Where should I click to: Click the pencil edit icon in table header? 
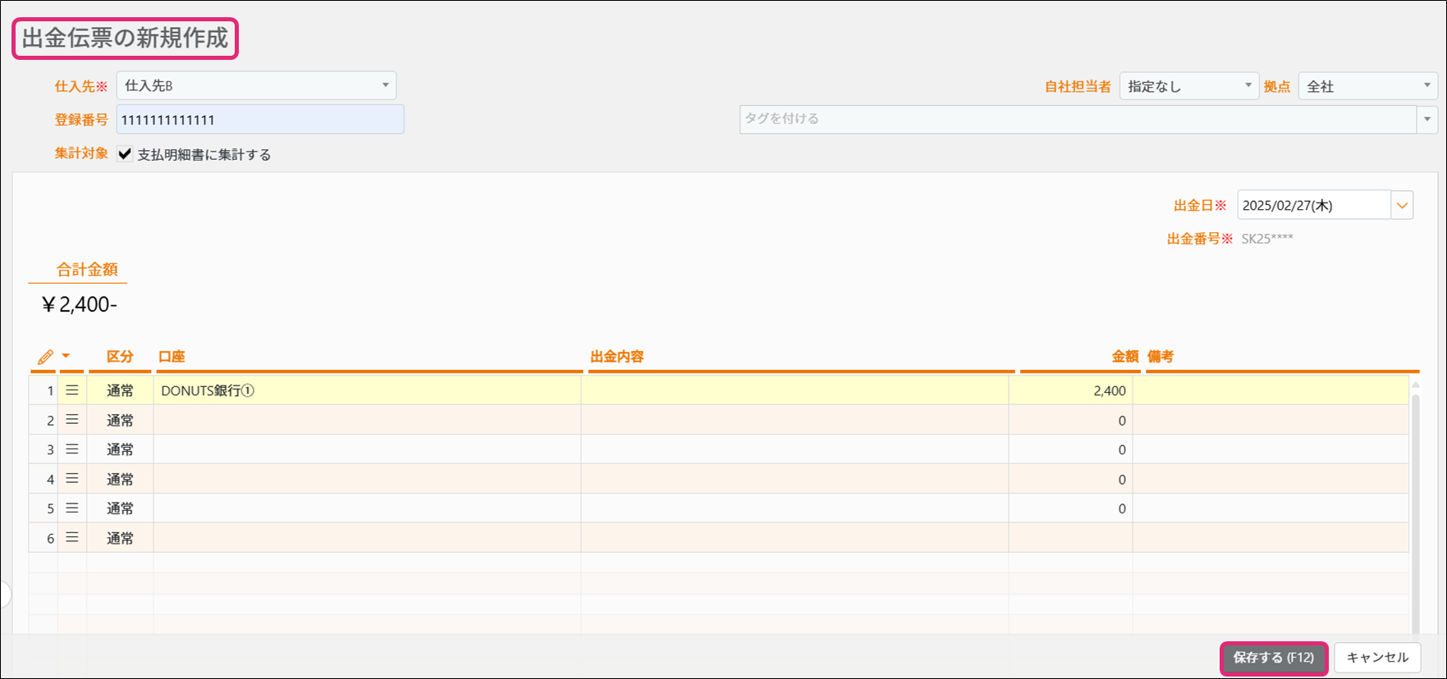45,357
